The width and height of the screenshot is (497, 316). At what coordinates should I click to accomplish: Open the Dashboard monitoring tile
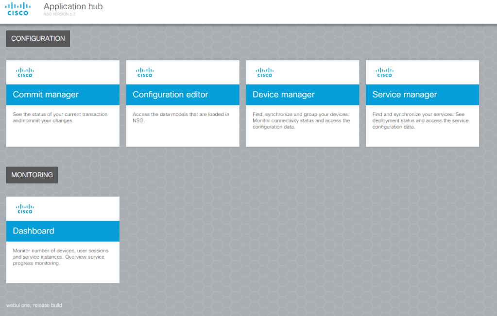34,231
